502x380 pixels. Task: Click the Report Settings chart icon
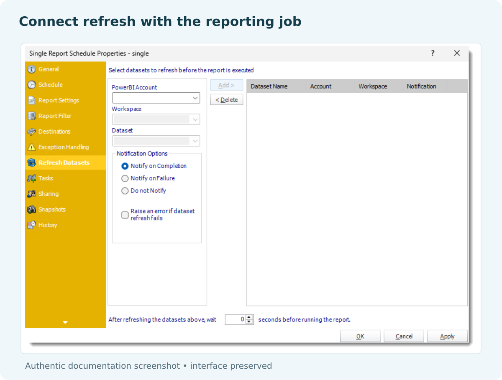click(31, 101)
